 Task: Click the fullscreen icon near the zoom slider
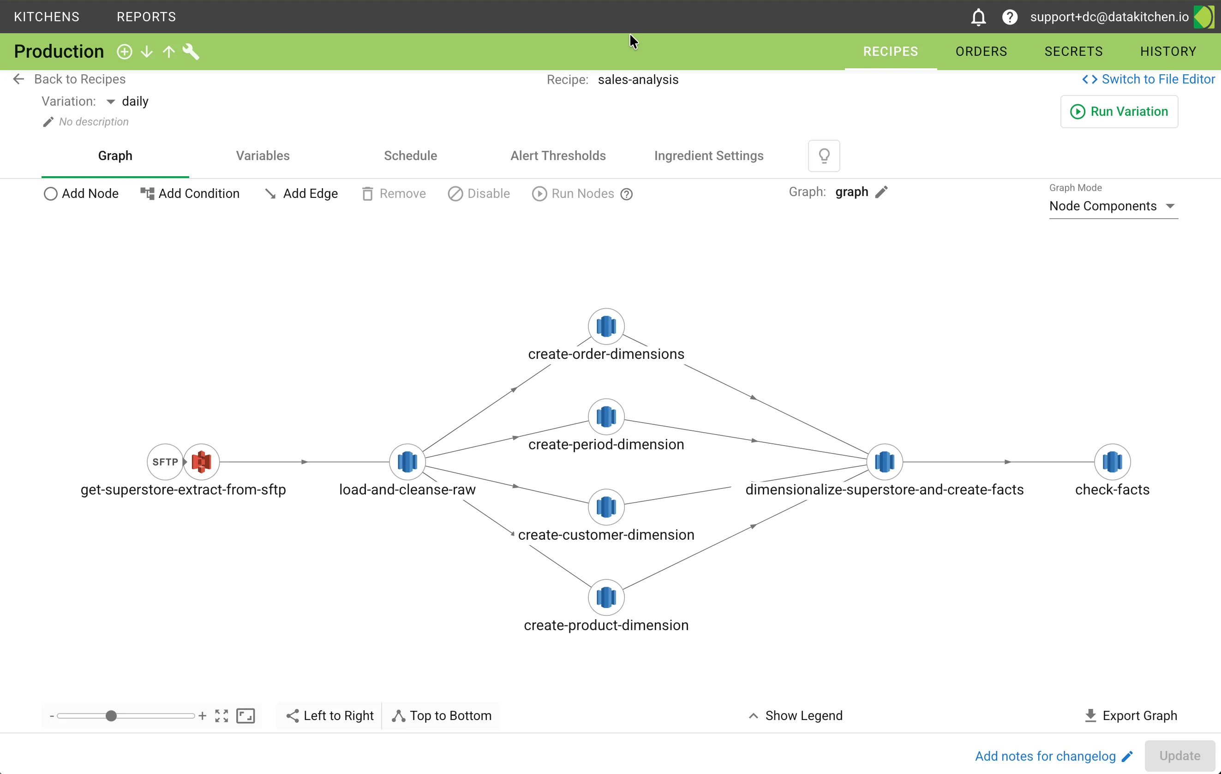click(221, 716)
